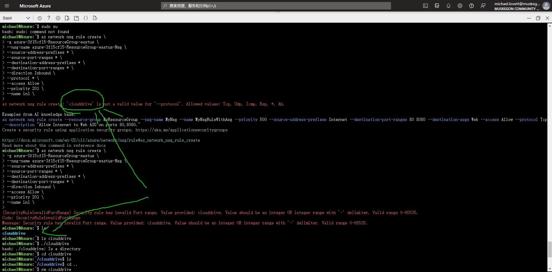552x272 pixels.
Task: Click 'Code: SecurityRuleInvalidPortRange' error line
Action: [x=41, y=218]
